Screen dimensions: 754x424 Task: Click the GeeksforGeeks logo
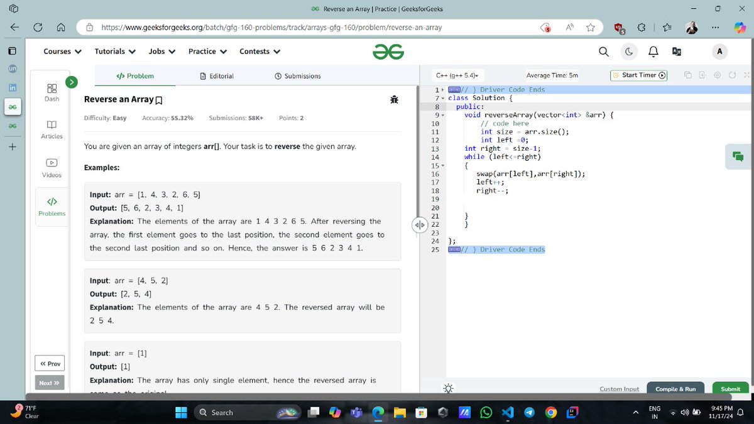(388, 52)
